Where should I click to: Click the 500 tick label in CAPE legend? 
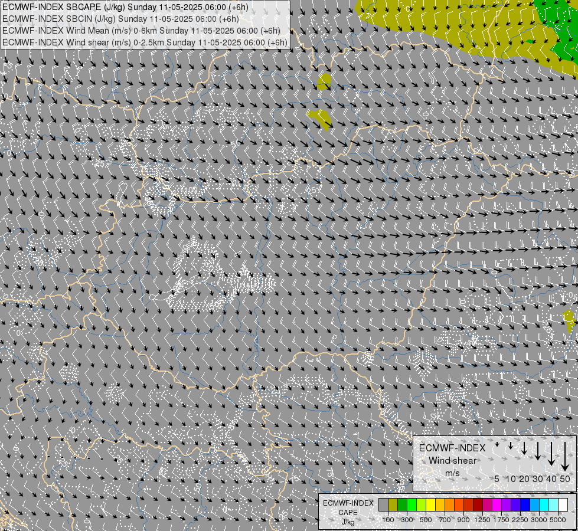[x=426, y=520]
